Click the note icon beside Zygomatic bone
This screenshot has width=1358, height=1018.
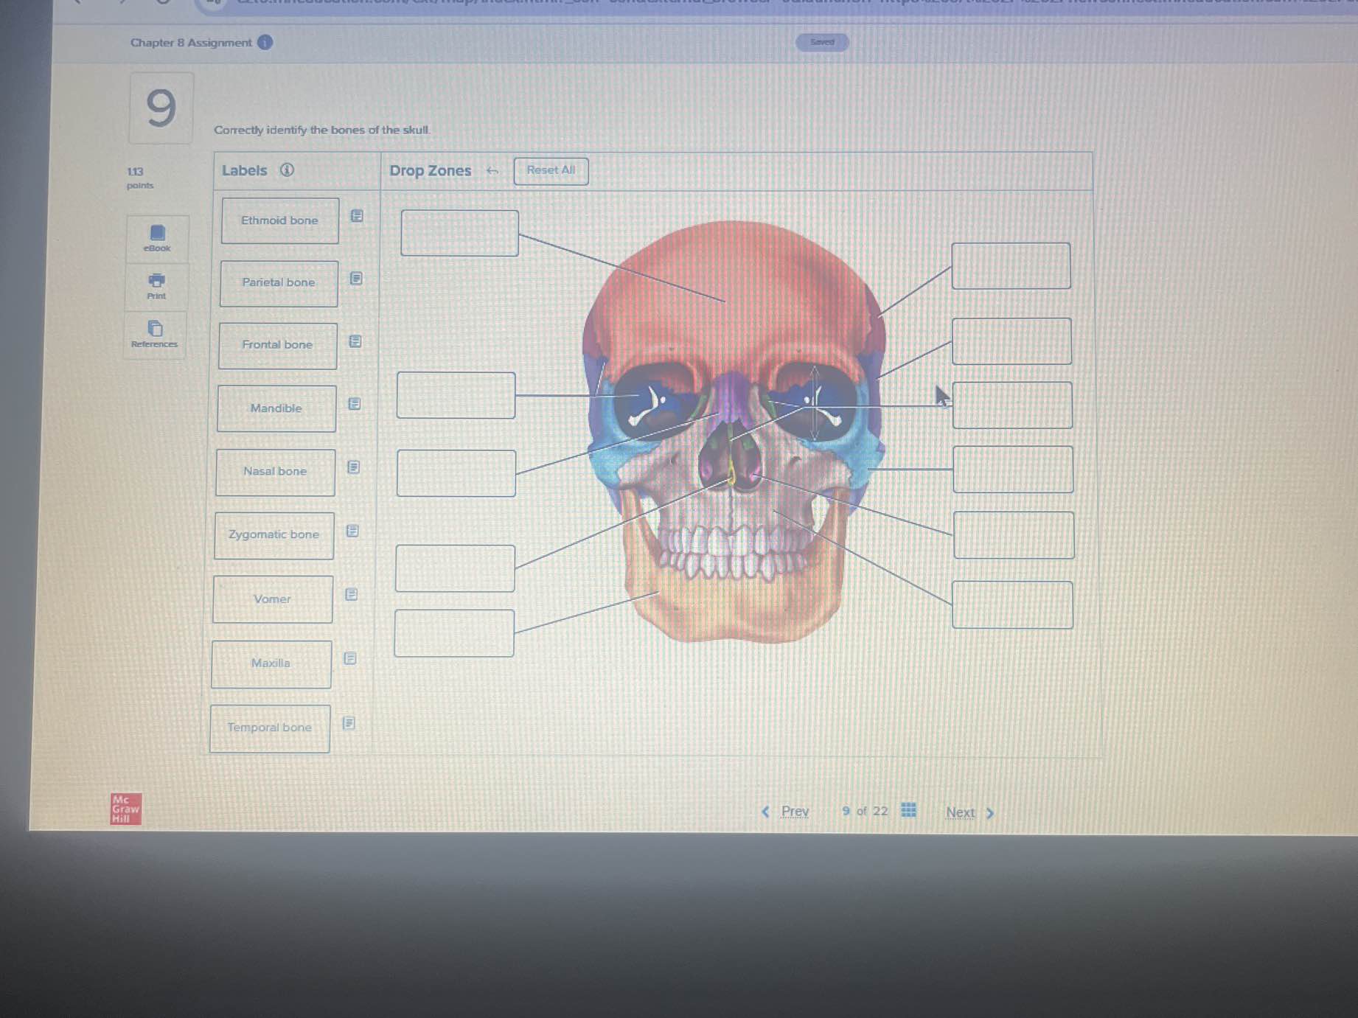pyautogui.click(x=352, y=531)
